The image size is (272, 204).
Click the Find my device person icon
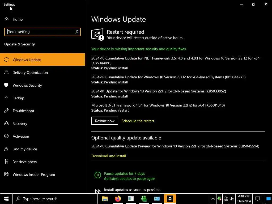(x=6, y=149)
